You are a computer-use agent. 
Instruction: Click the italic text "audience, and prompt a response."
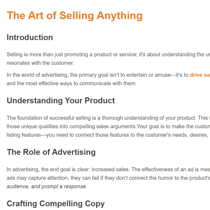47,186
